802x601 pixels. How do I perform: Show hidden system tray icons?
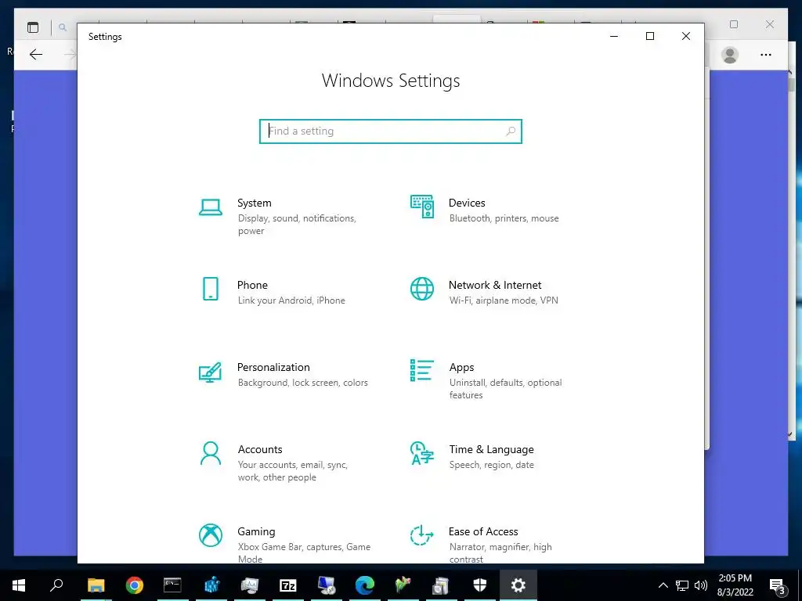click(x=663, y=585)
